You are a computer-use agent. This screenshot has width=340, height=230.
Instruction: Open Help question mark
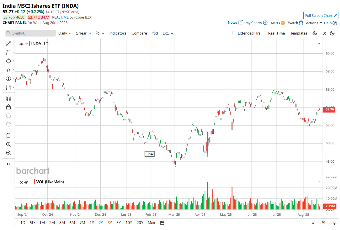[335, 23]
